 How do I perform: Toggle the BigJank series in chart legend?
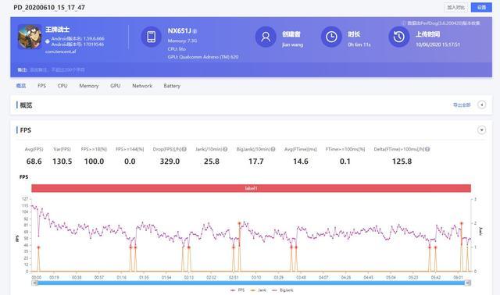pyautogui.click(x=283, y=290)
